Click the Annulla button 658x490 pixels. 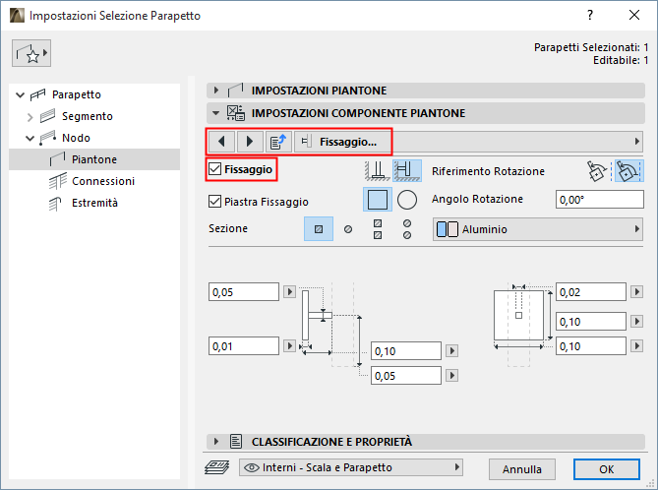click(522, 469)
